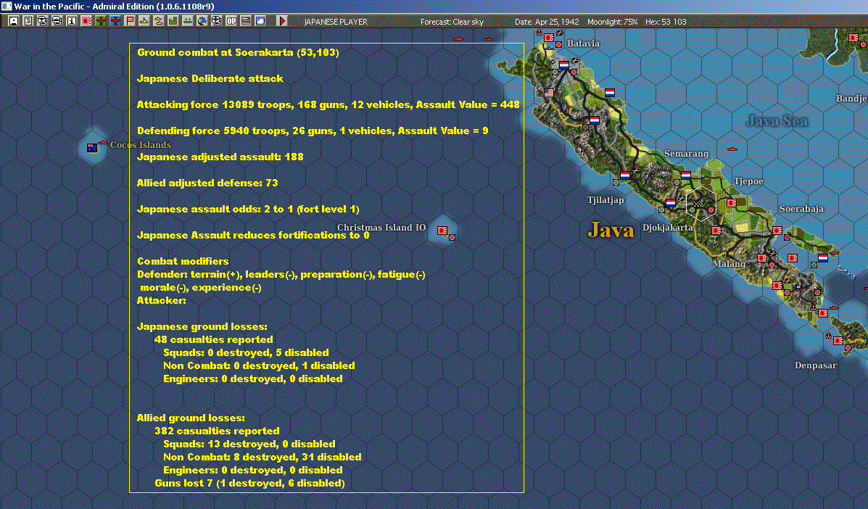Click the '382 casualties reported' line
The image size is (868, 509).
click(x=217, y=431)
